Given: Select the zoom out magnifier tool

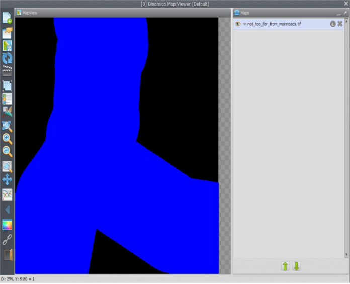Looking at the screenshot, I should click(7, 151).
